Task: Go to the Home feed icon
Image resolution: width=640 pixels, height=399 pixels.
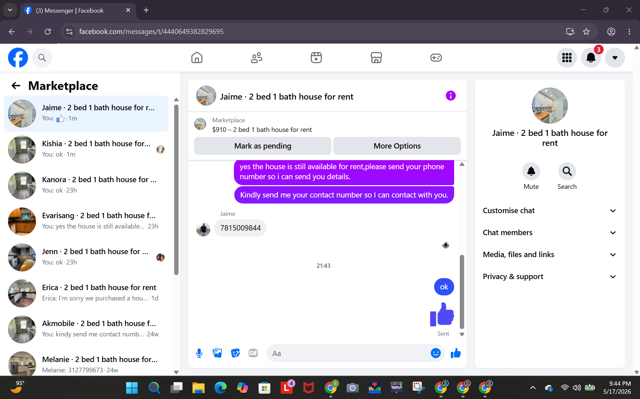Action: coord(197,58)
